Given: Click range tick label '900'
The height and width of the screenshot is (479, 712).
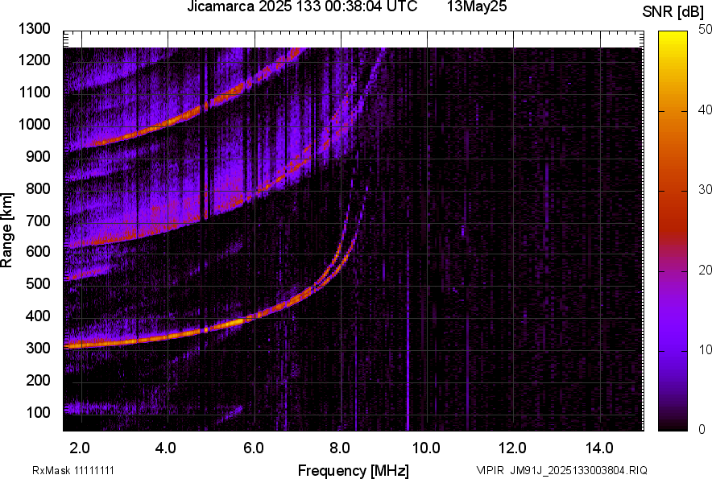Looking at the screenshot, I should click(x=38, y=156).
